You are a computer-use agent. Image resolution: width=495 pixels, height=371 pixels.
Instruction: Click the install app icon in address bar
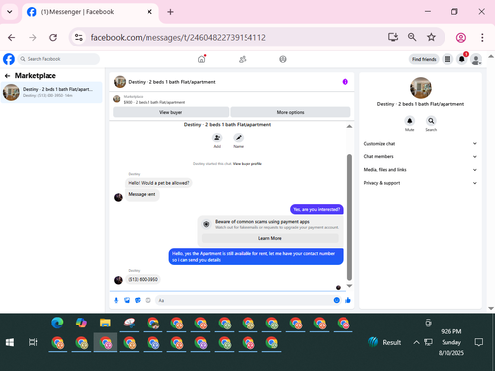click(393, 37)
